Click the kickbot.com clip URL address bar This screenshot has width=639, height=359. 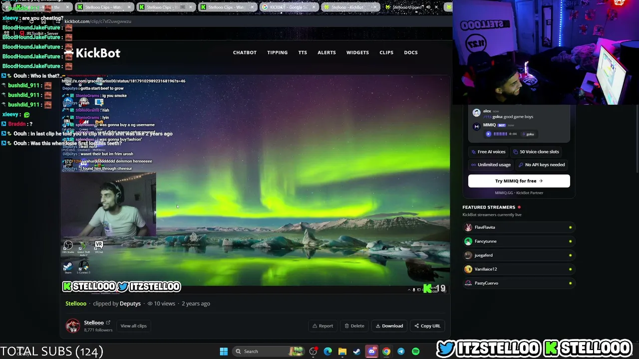pos(255,21)
